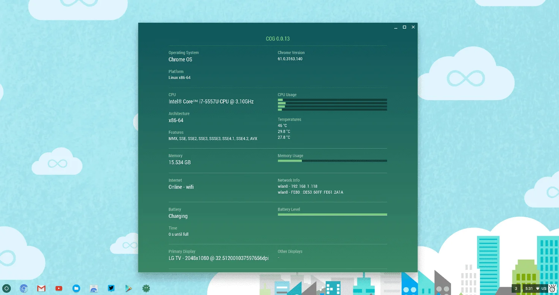Click the 'CPU Usage' label

[x=287, y=95]
